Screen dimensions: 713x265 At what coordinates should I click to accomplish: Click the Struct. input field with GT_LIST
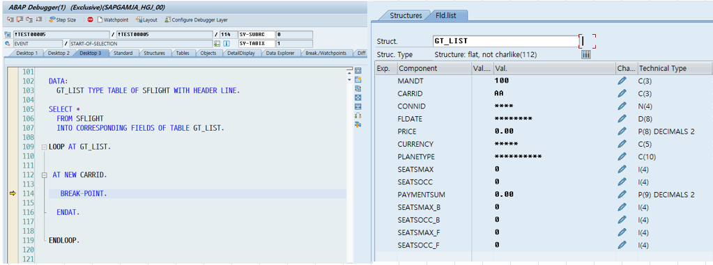click(505, 41)
